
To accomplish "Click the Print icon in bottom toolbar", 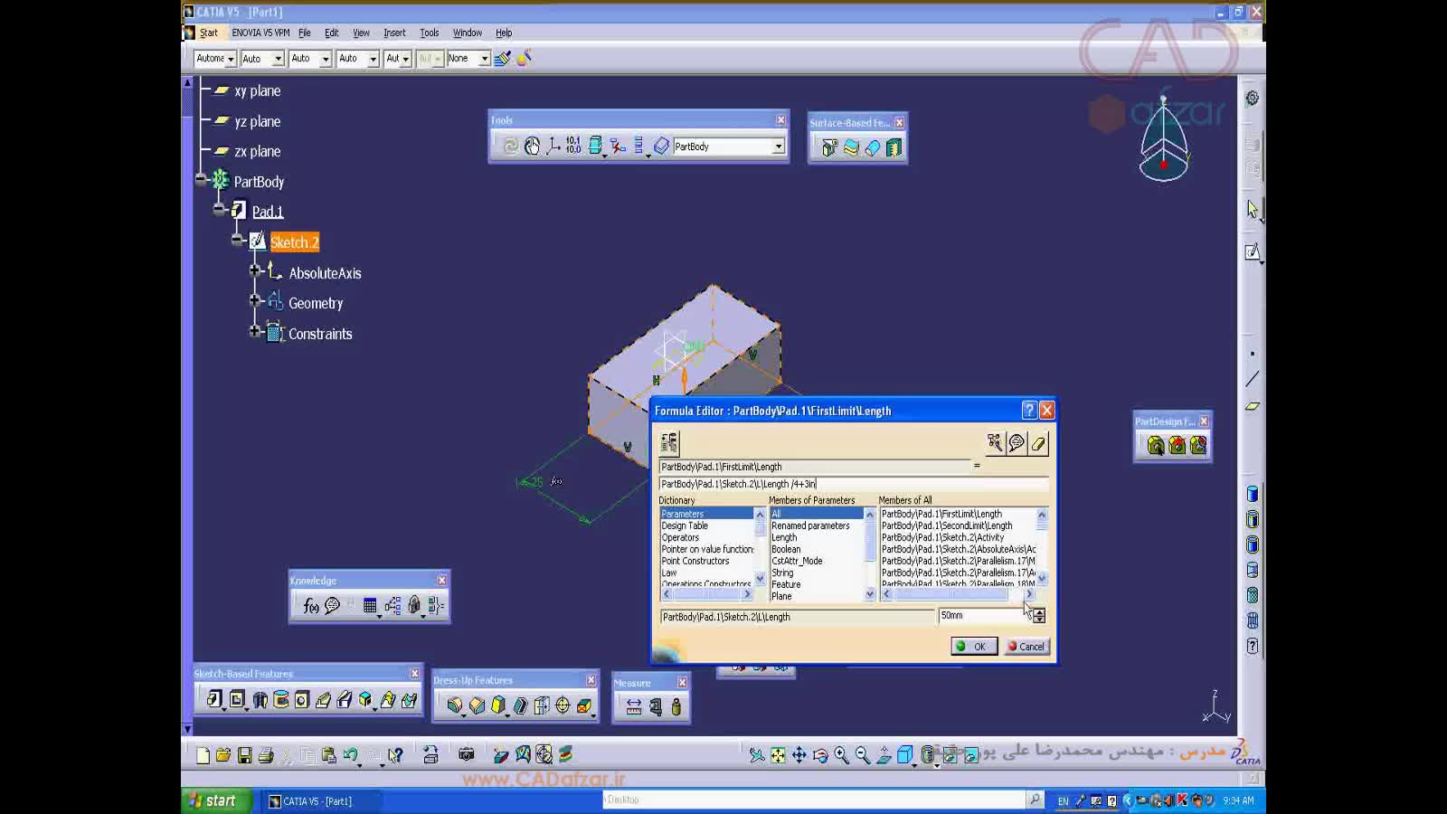I will click(266, 755).
